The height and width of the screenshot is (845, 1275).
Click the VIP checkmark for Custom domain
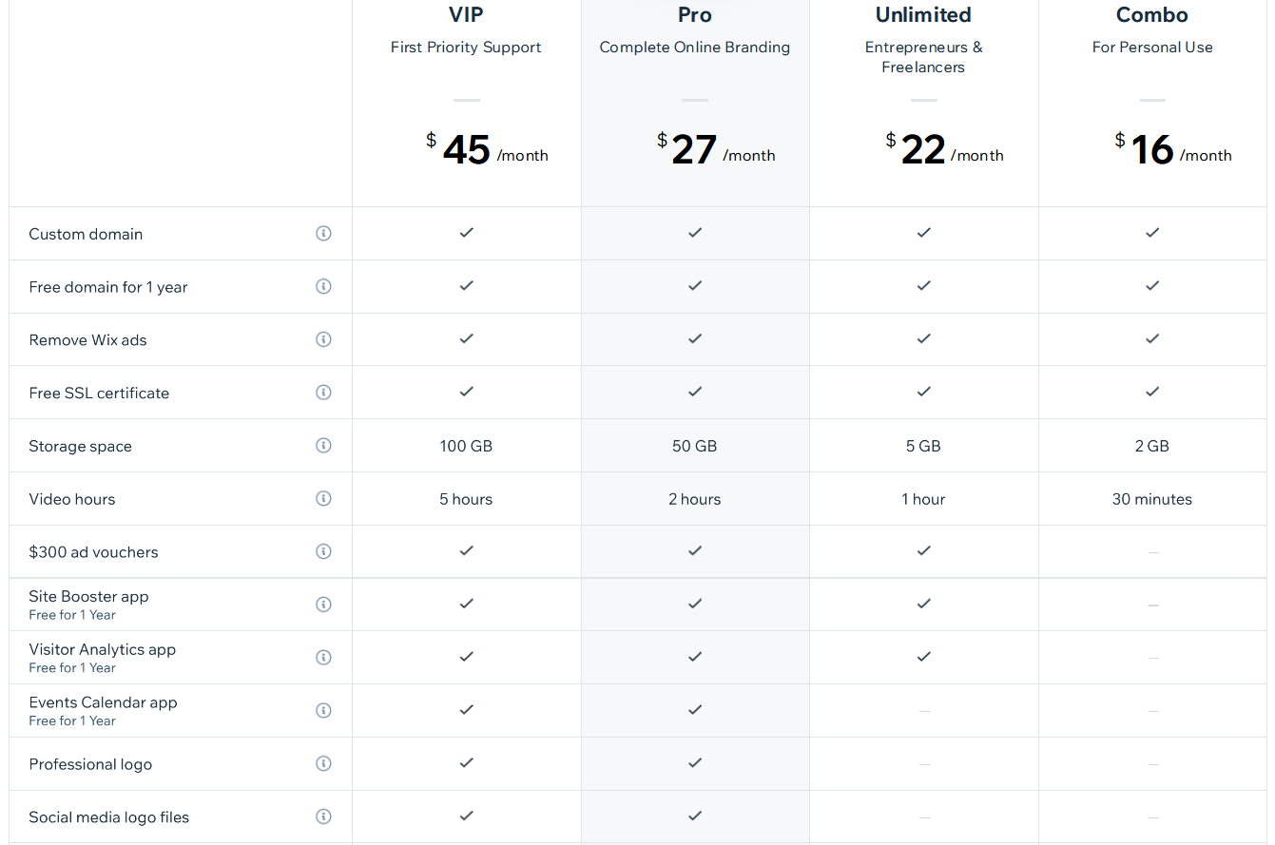tap(466, 233)
